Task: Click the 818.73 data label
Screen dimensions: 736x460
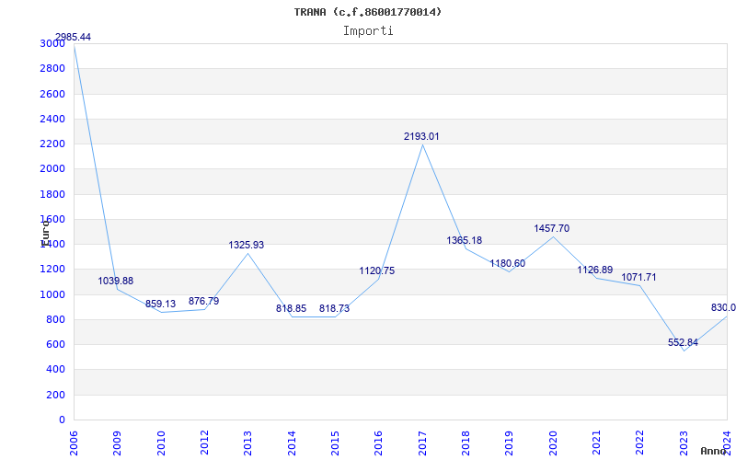Action: pos(334,308)
